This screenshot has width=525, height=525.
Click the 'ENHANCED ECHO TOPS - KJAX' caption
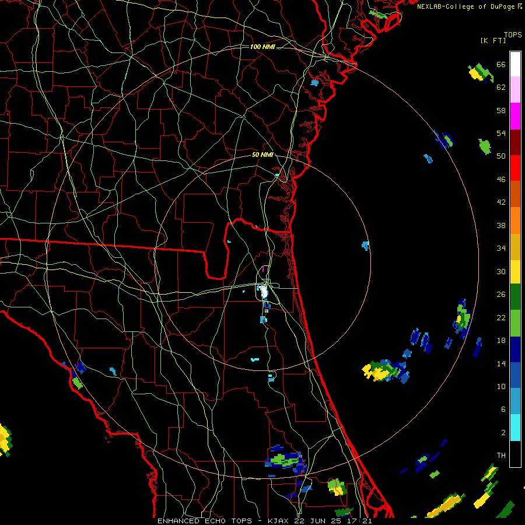click(x=224, y=521)
